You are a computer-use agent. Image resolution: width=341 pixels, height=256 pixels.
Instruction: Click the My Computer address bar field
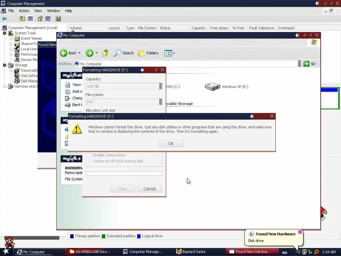(x=186, y=64)
